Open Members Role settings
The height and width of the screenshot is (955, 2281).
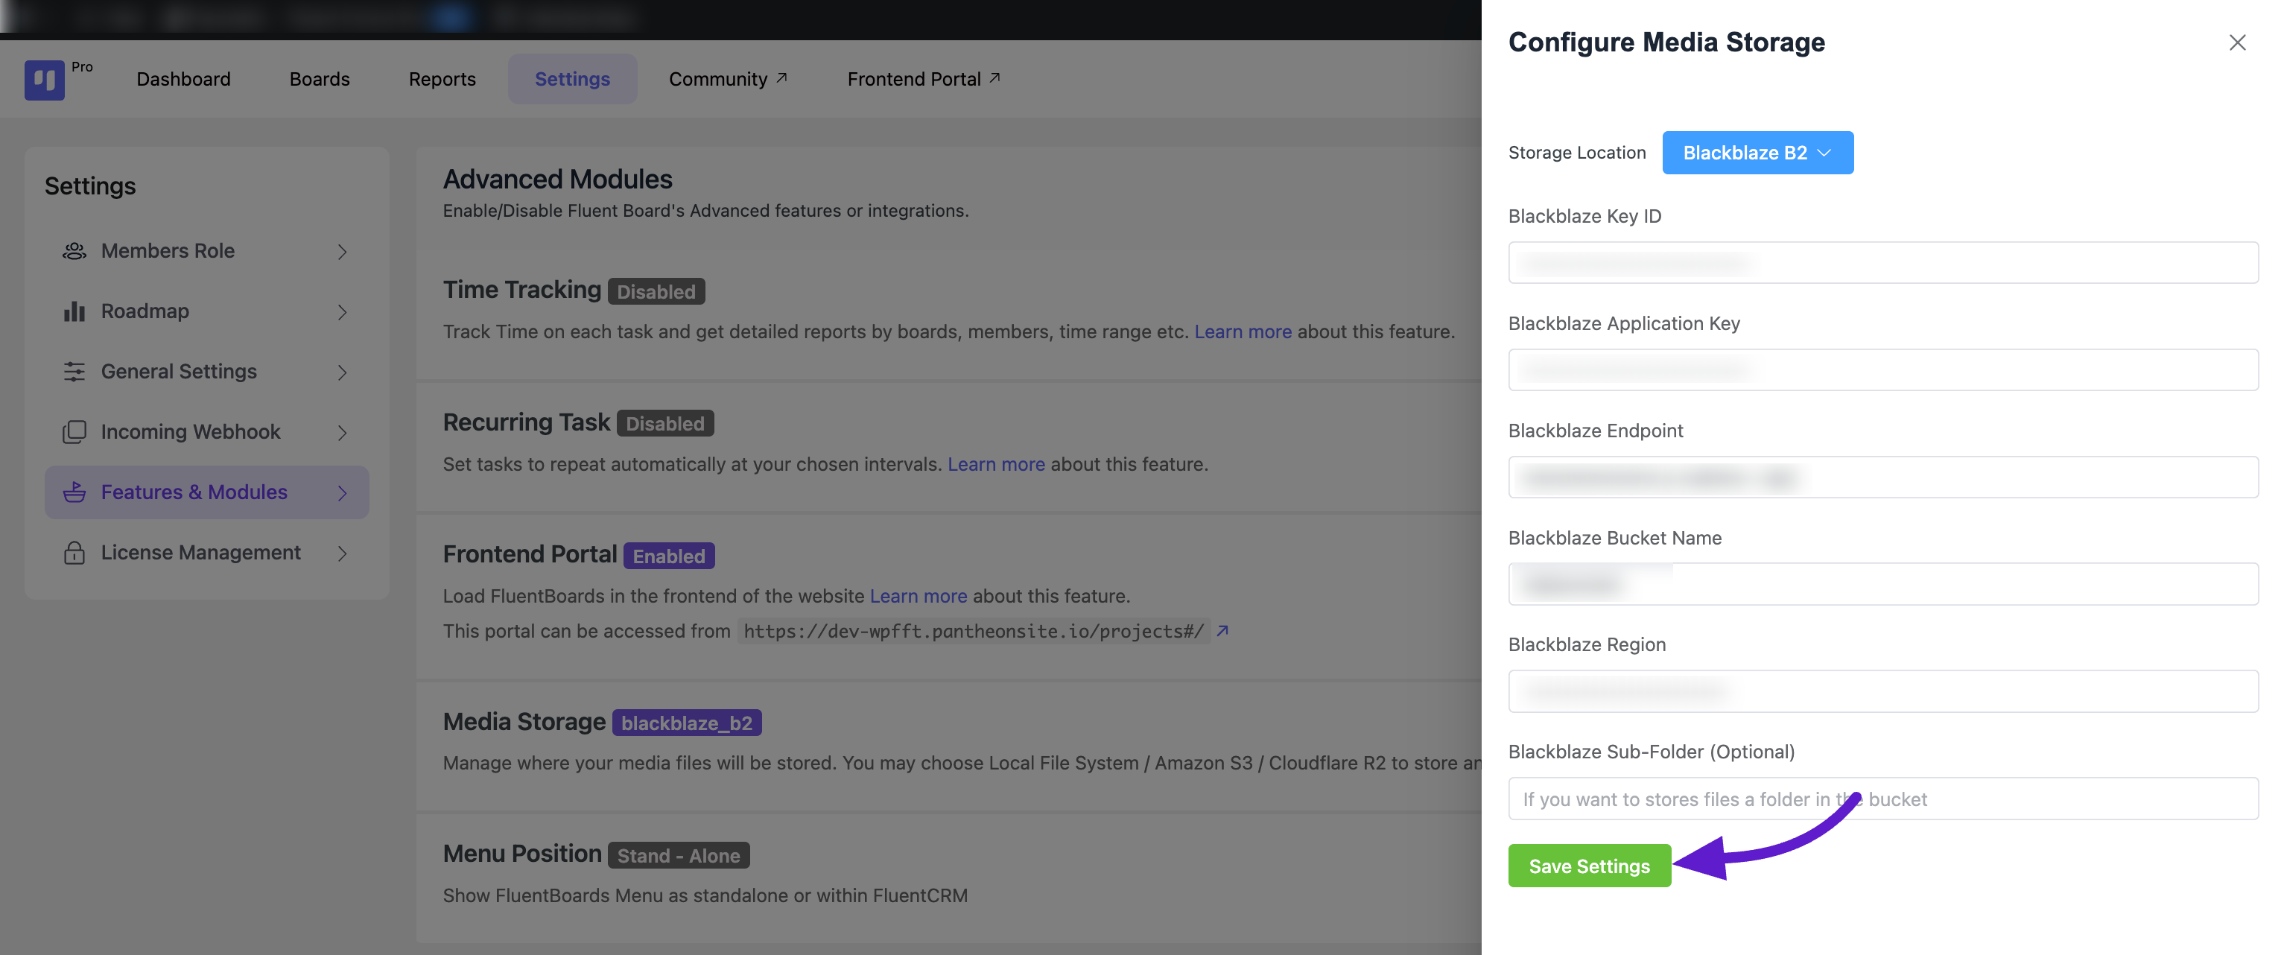pos(207,251)
